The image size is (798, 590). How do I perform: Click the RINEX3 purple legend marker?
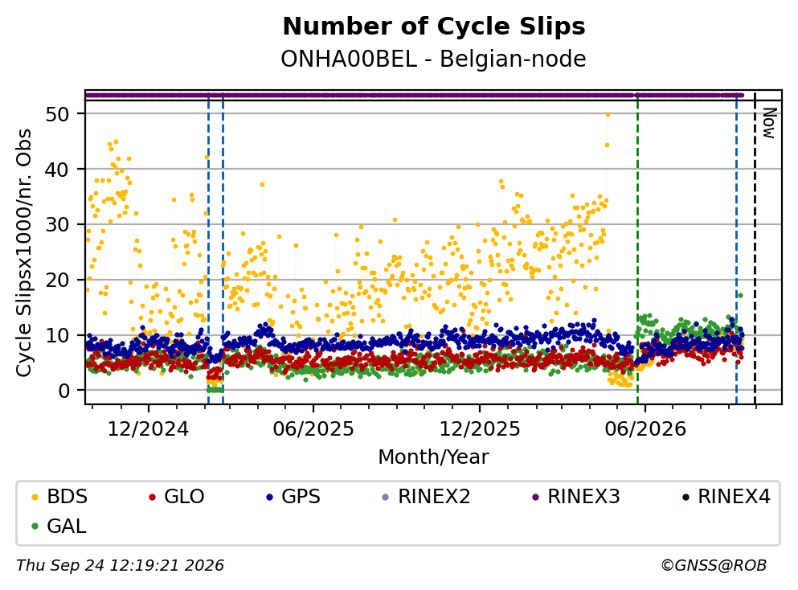click(x=535, y=497)
